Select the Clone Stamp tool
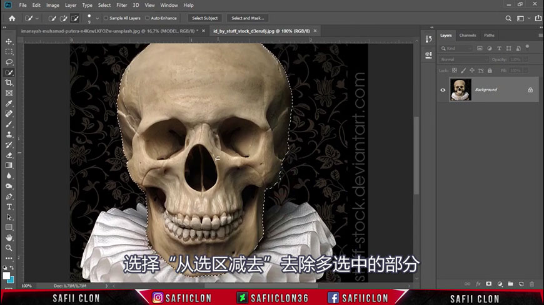The width and height of the screenshot is (544, 305). pos(9,135)
